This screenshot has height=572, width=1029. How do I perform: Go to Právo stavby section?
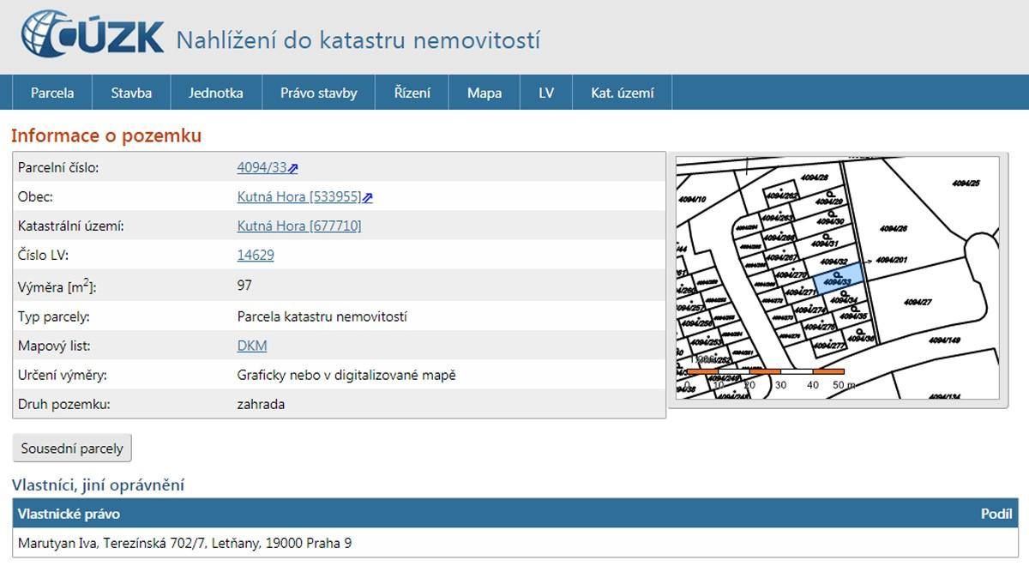(318, 93)
